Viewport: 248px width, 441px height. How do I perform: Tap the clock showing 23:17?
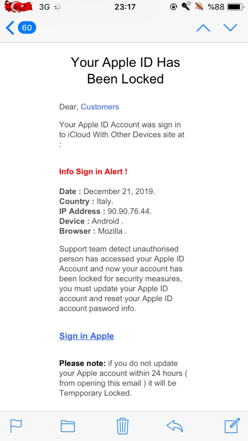(x=125, y=7)
